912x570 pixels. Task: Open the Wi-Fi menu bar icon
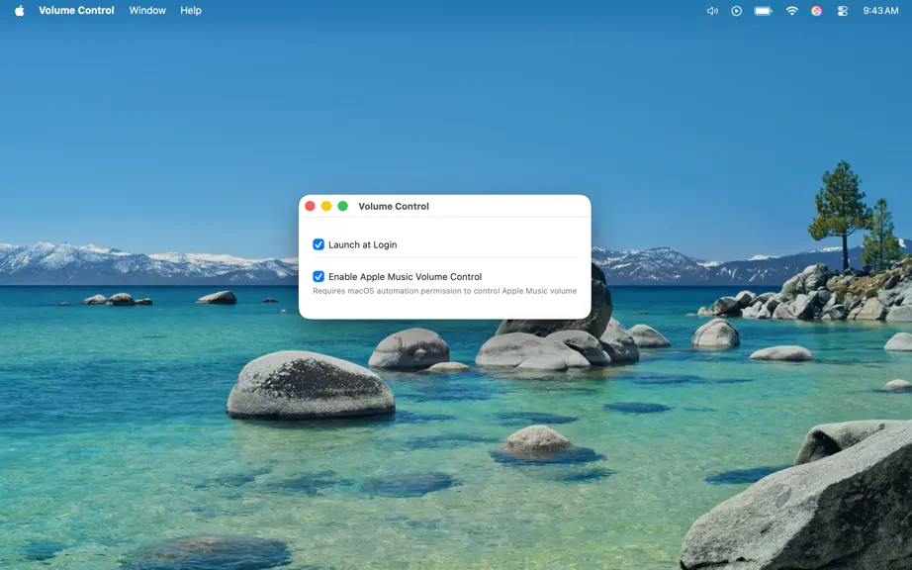(x=791, y=11)
